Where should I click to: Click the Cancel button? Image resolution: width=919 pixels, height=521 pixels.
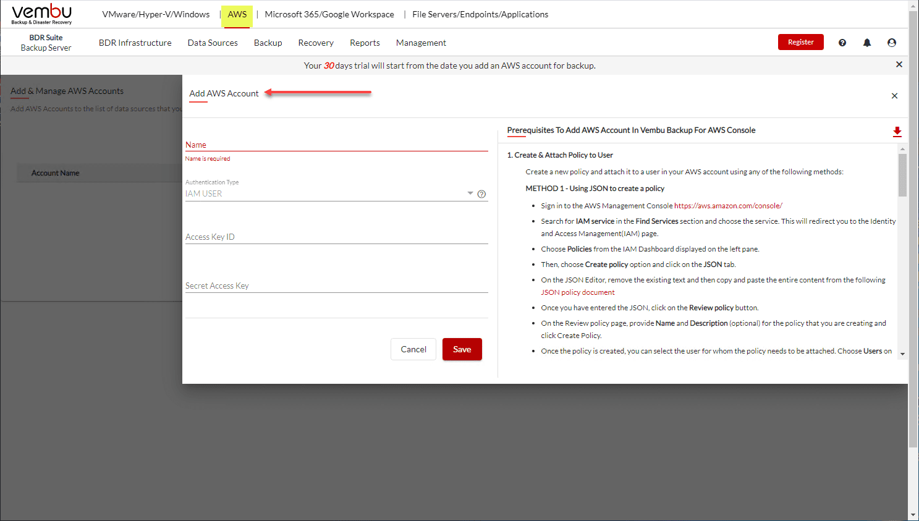click(413, 349)
